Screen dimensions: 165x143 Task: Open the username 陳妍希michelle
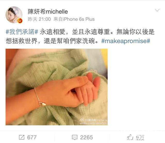click(48, 11)
